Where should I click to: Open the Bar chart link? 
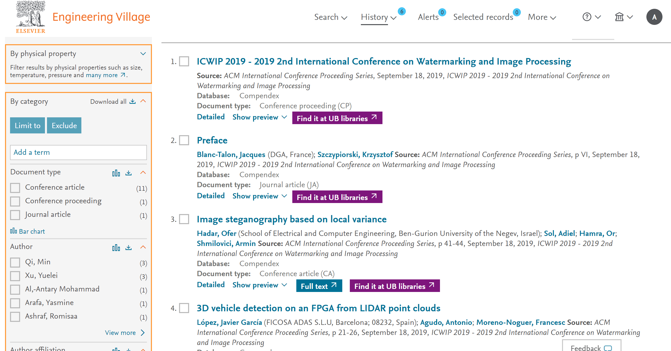point(27,231)
